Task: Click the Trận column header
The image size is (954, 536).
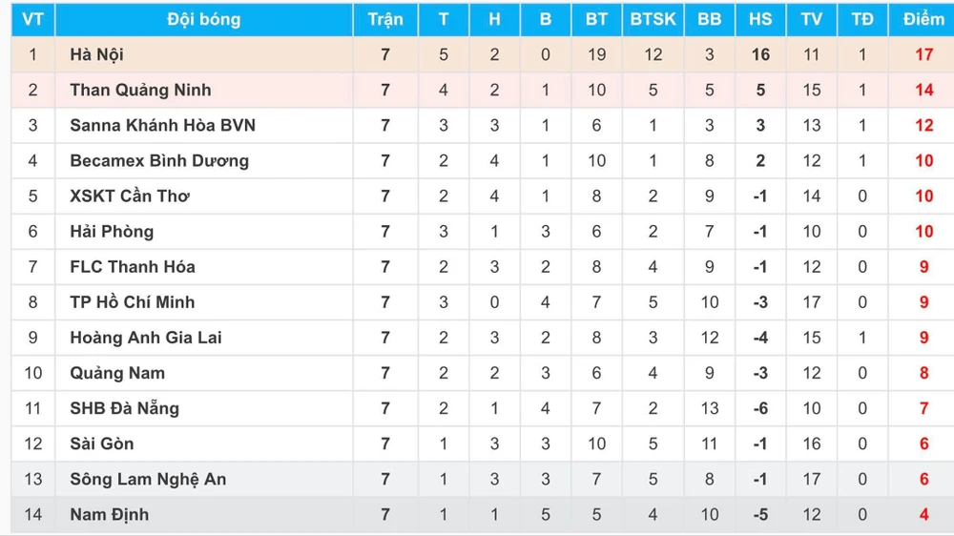Action: click(385, 19)
